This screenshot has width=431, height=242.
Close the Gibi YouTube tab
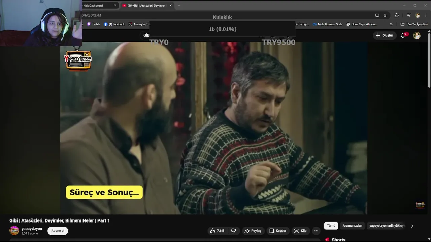[171, 5]
